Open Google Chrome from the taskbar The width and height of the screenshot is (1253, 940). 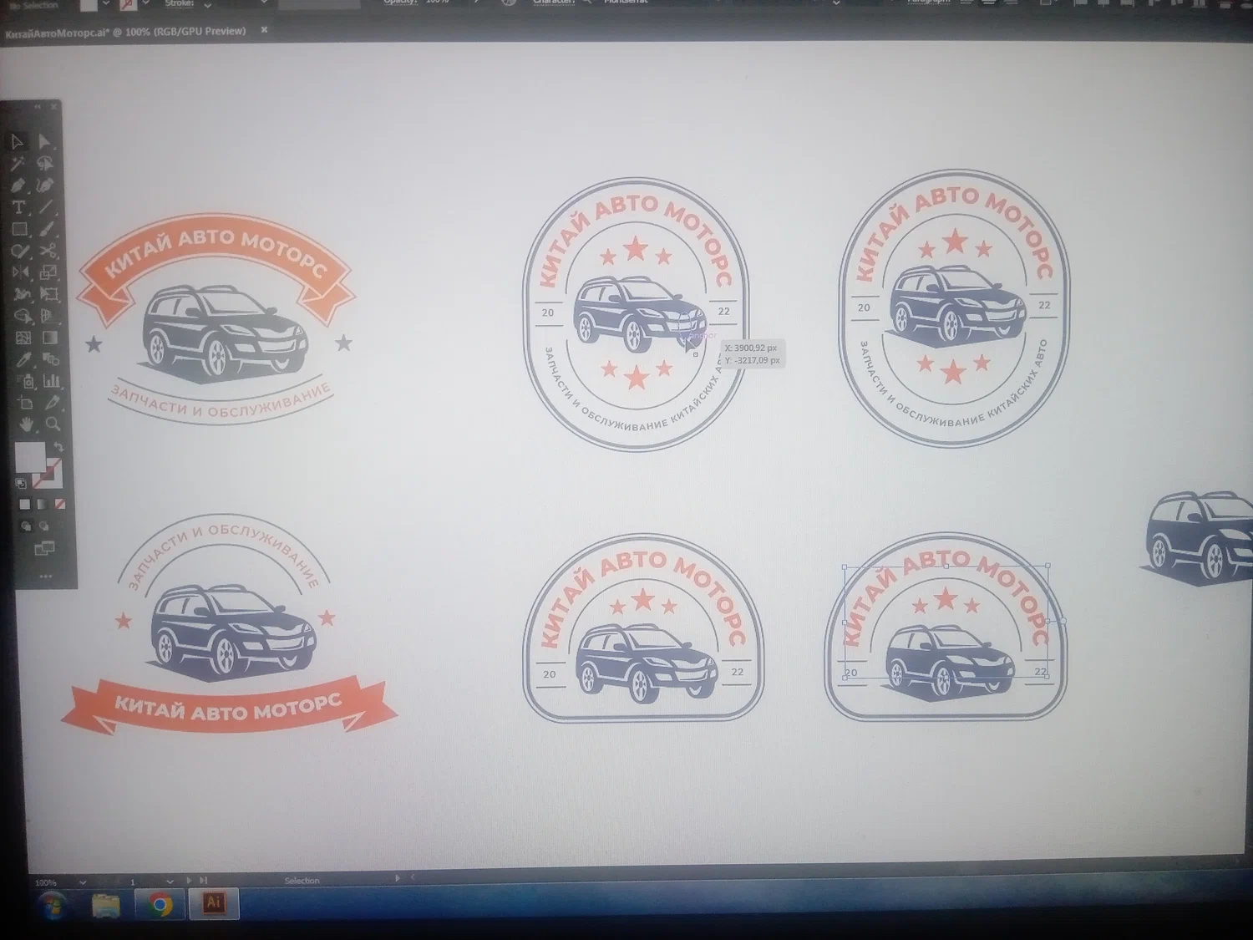[x=160, y=905]
